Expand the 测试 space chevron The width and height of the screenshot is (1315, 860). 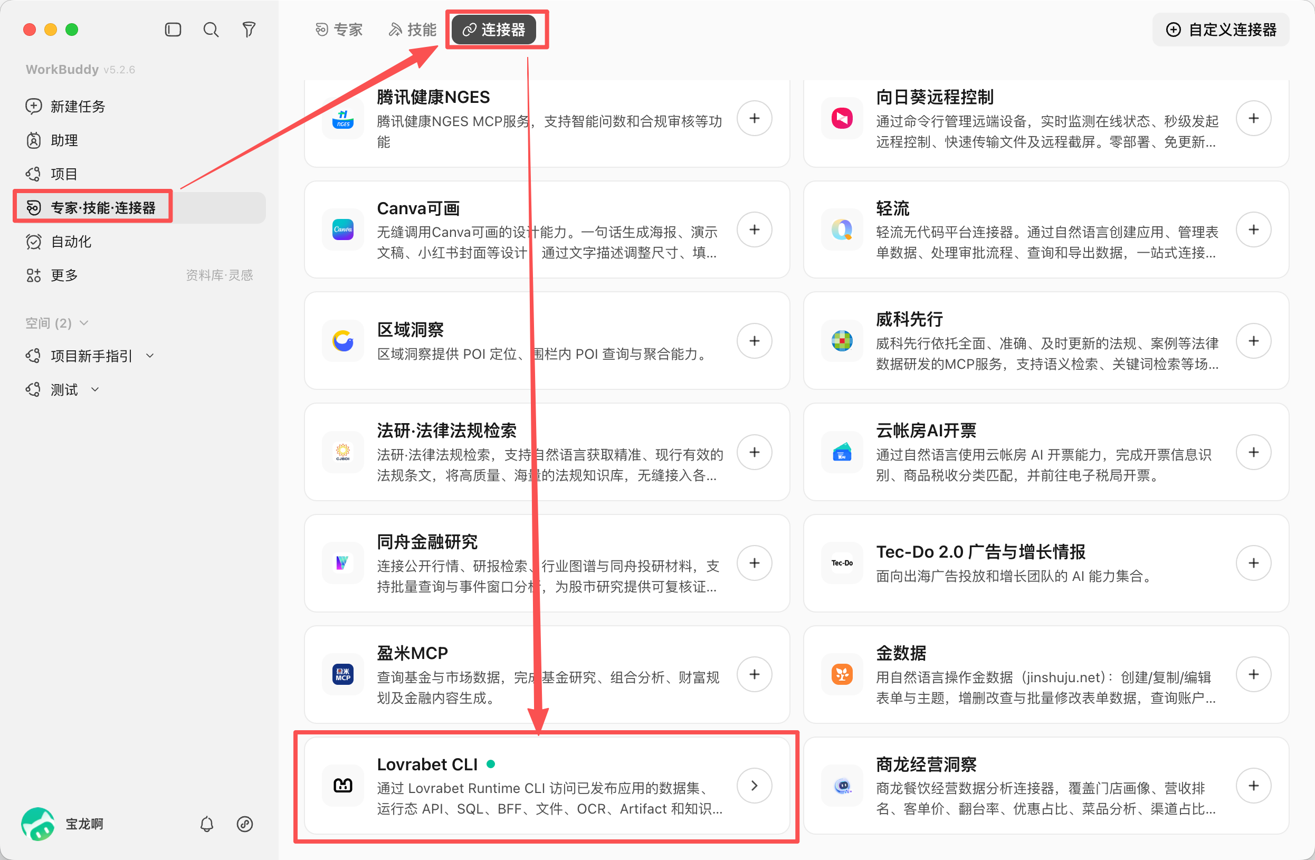[x=95, y=390]
